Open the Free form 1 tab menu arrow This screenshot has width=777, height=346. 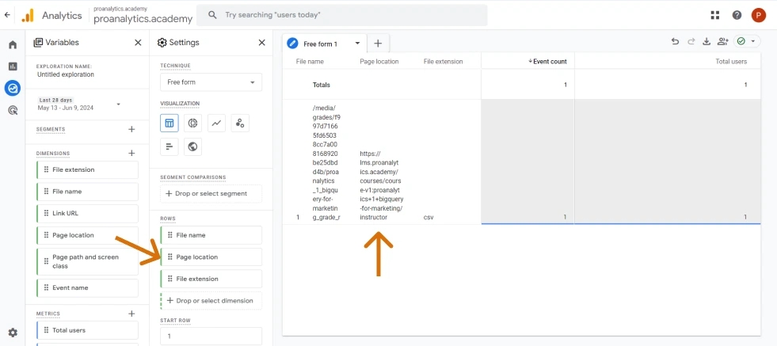click(x=357, y=44)
